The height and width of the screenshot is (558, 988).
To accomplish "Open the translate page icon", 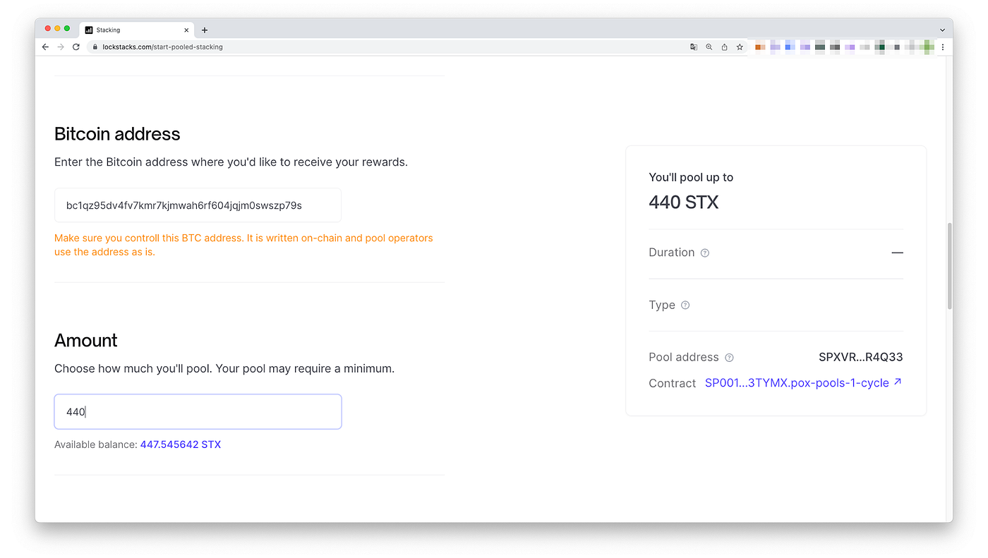I will point(694,47).
